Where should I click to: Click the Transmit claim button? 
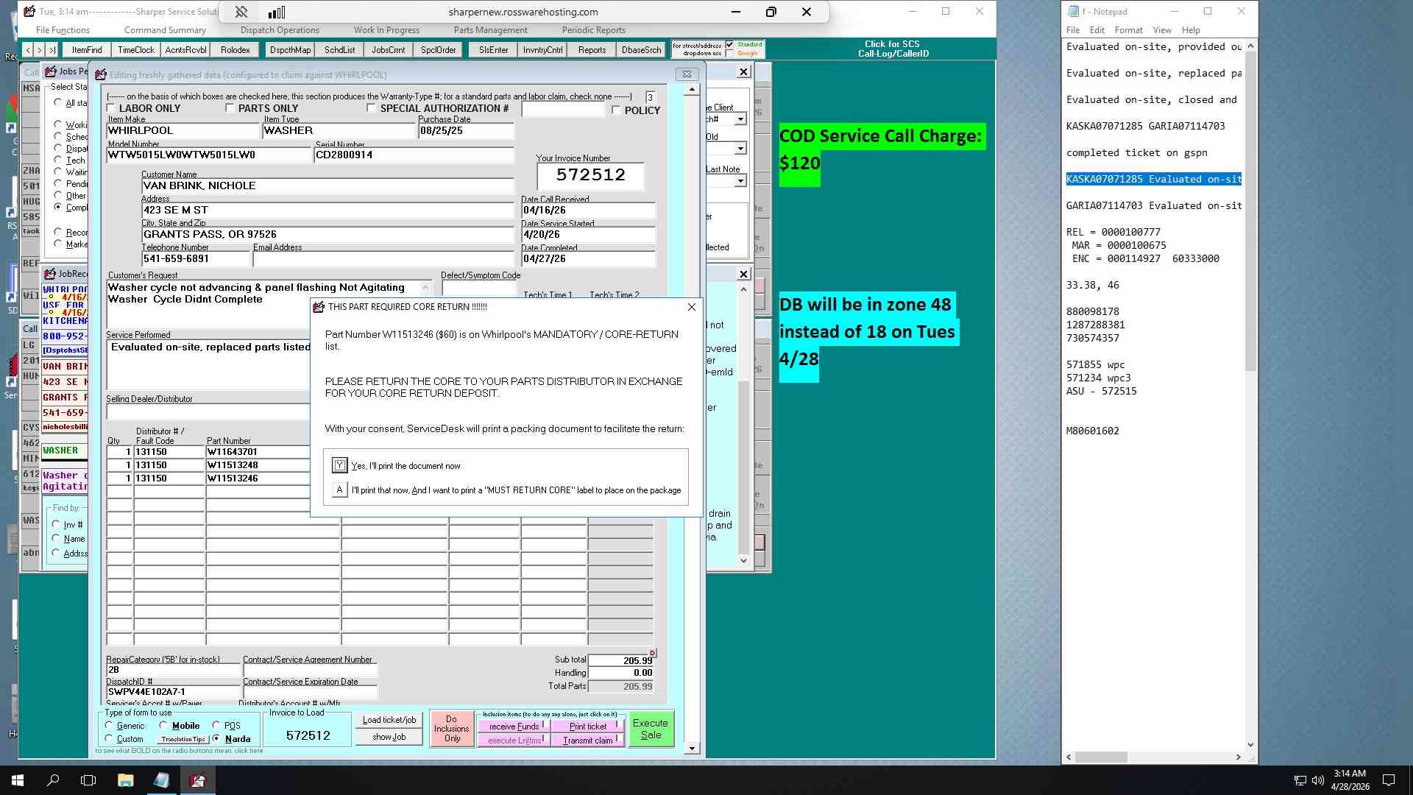587,741
